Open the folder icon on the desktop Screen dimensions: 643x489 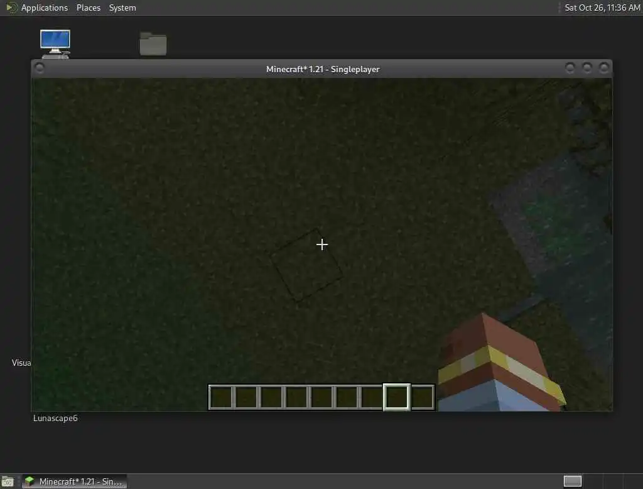(x=153, y=43)
